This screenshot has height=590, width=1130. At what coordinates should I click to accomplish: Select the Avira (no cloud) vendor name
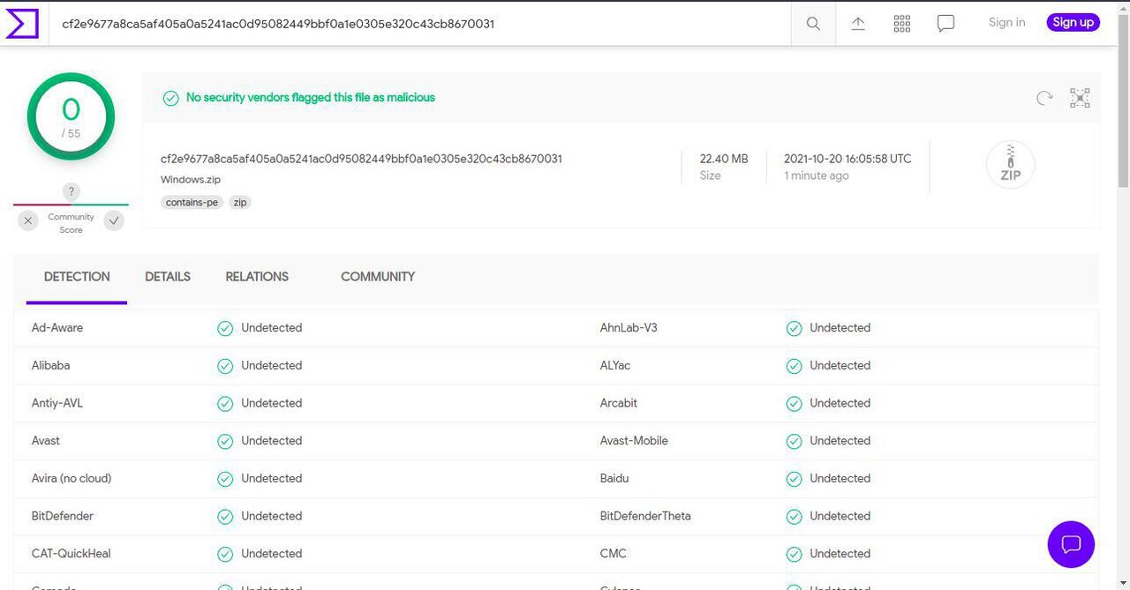(x=72, y=479)
